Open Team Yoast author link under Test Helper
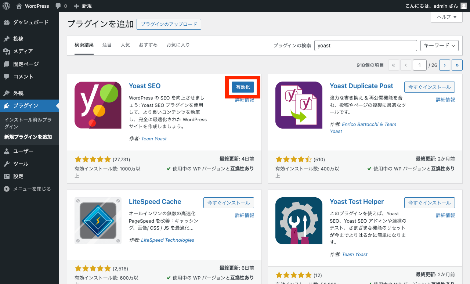This screenshot has height=284, width=470. click(355, 254)
